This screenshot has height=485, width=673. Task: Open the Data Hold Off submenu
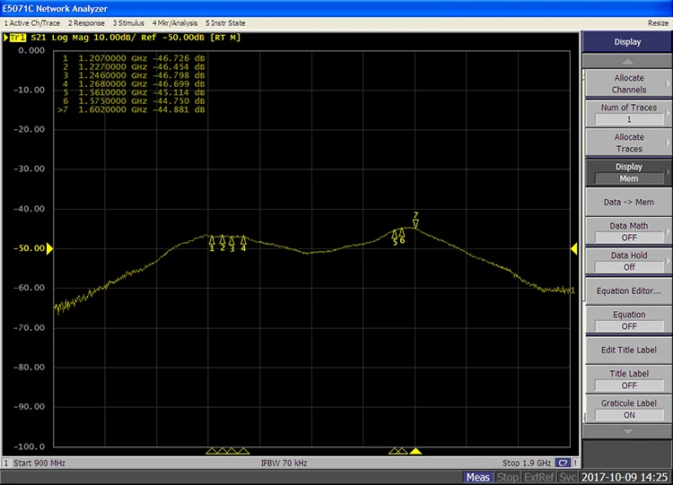[x=628, y=261]
